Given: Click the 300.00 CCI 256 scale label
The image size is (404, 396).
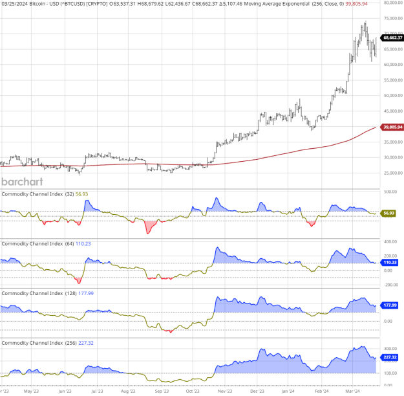Looking at the screenshot, I should click(390, 349).
